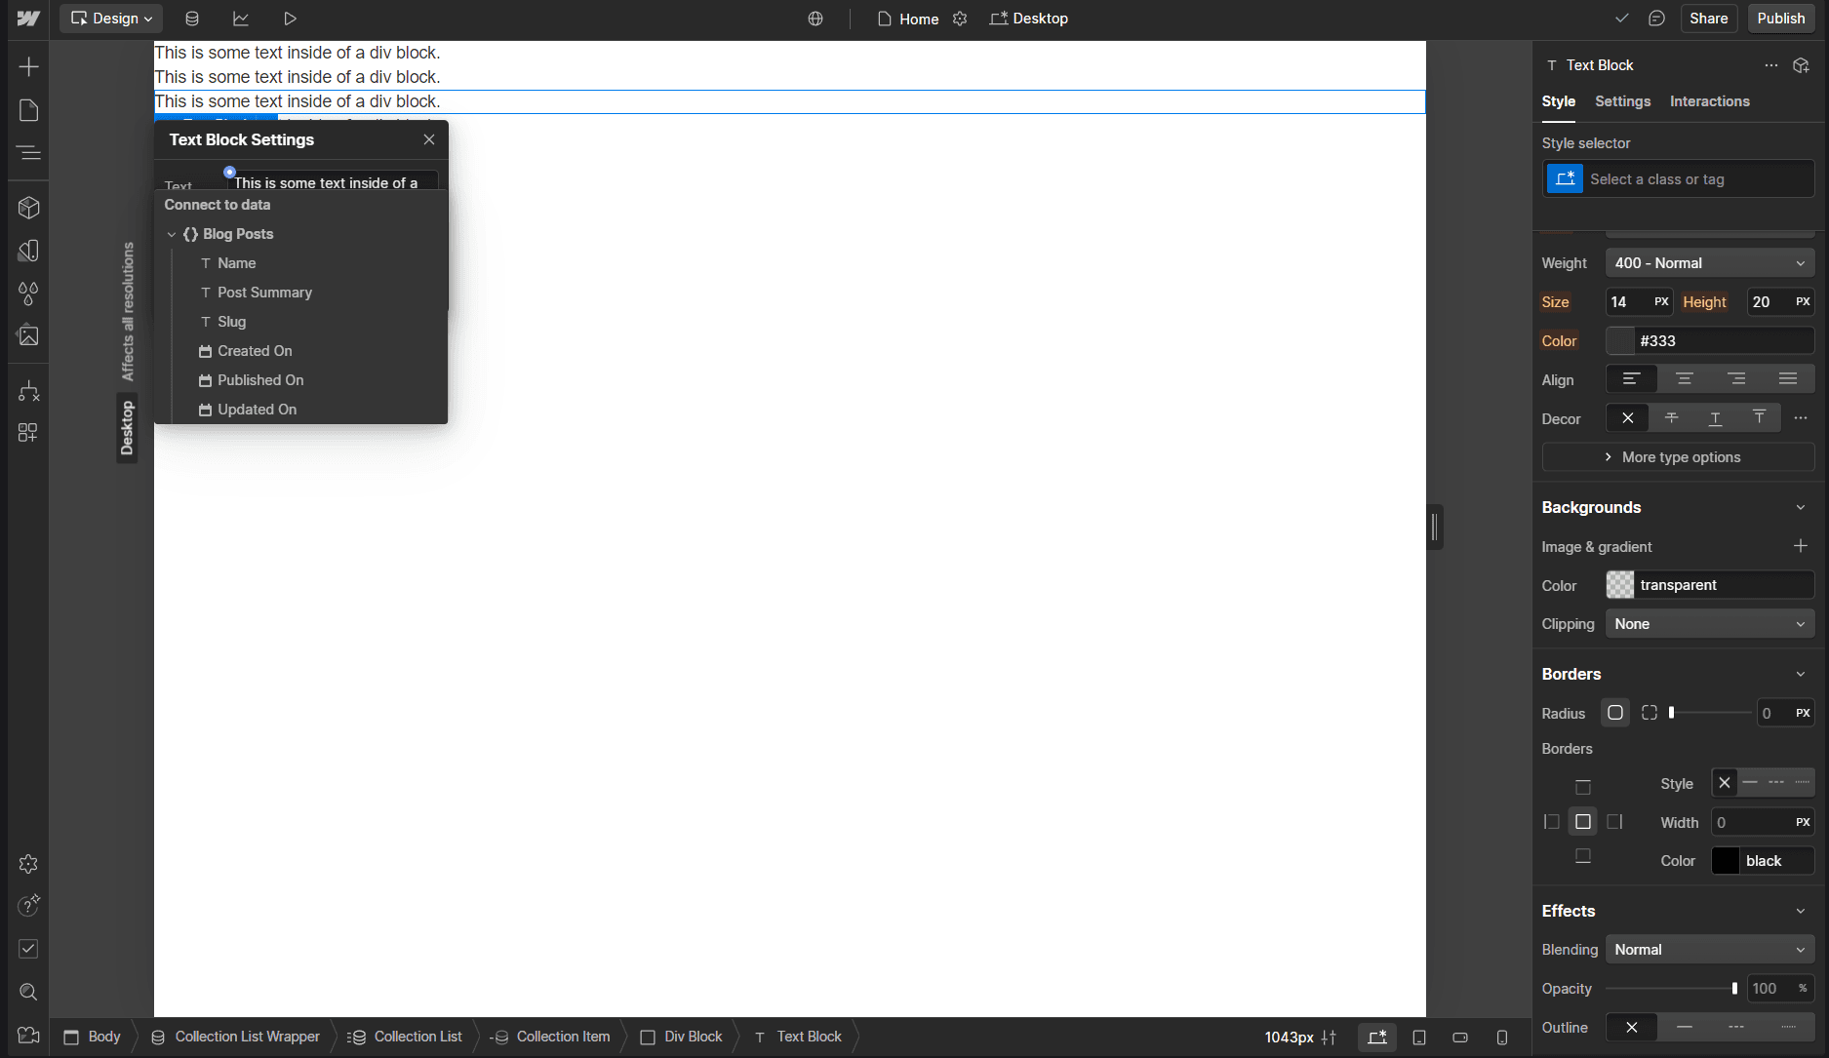This screenshot has height=1058, width=1829.
Task: Expand More type options
Action: tap(1678, 457)
